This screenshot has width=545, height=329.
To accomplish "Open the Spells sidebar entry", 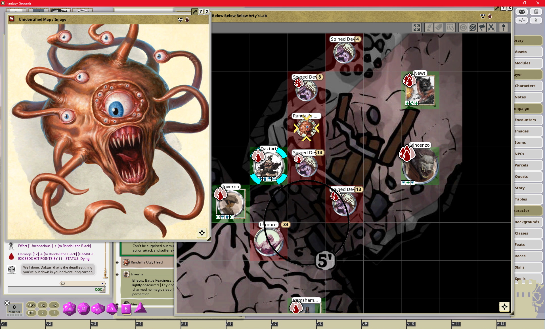I will [x=528, y=279].
